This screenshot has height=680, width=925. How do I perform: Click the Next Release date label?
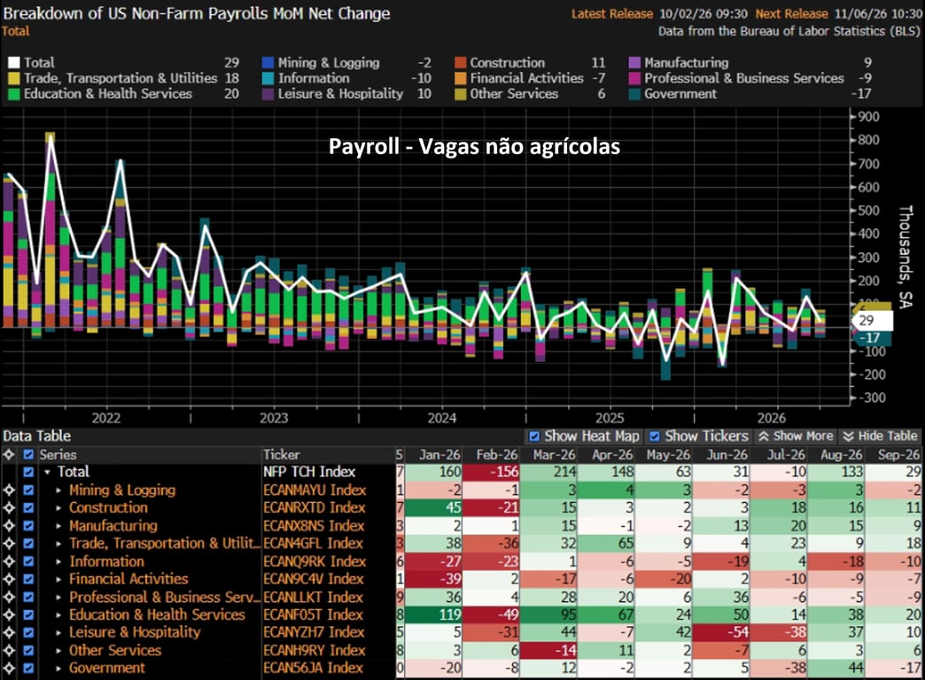[792, 13]
